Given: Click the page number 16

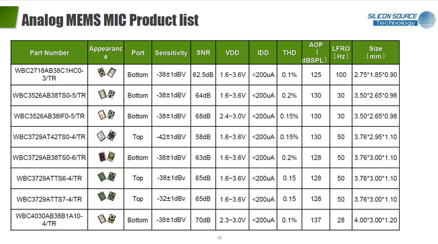Looking at the screenshot, I should coord(219,237).
